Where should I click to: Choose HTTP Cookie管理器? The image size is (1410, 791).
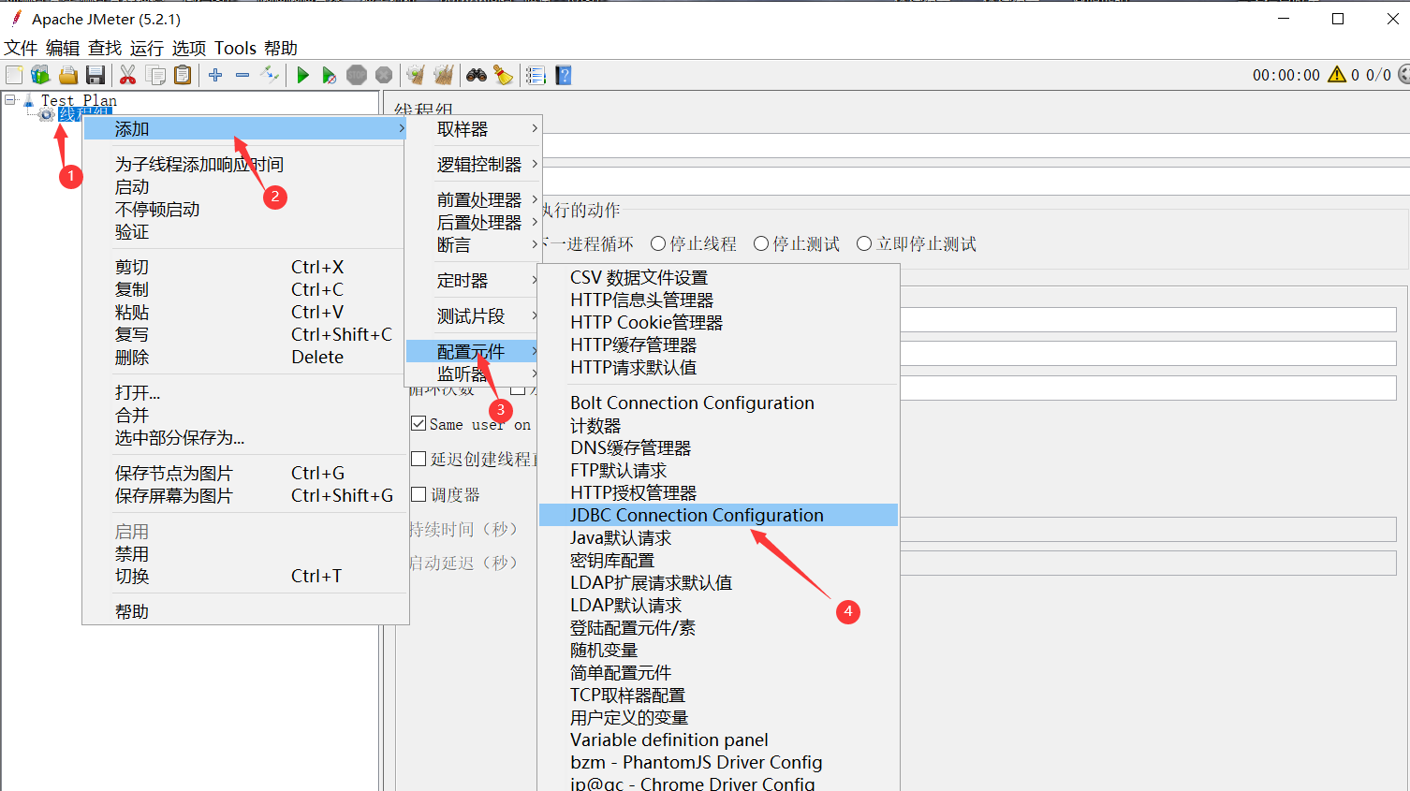coord(718,322)
